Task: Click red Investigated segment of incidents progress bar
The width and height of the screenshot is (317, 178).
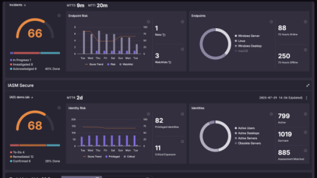Action: (x=27, y=53)
